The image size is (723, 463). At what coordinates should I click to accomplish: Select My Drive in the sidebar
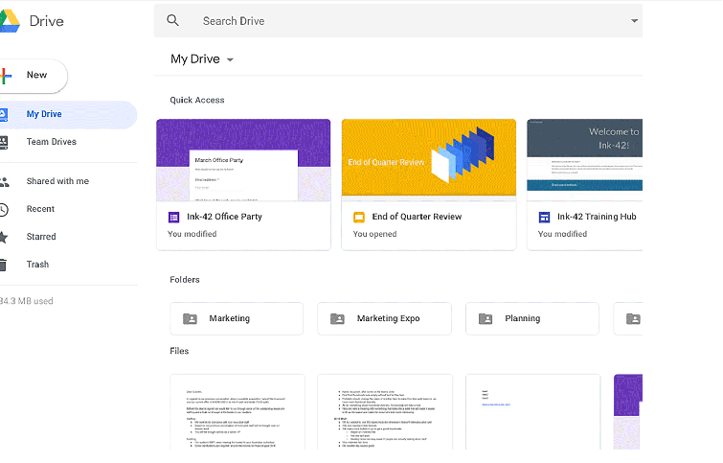(x=44, y=114)
